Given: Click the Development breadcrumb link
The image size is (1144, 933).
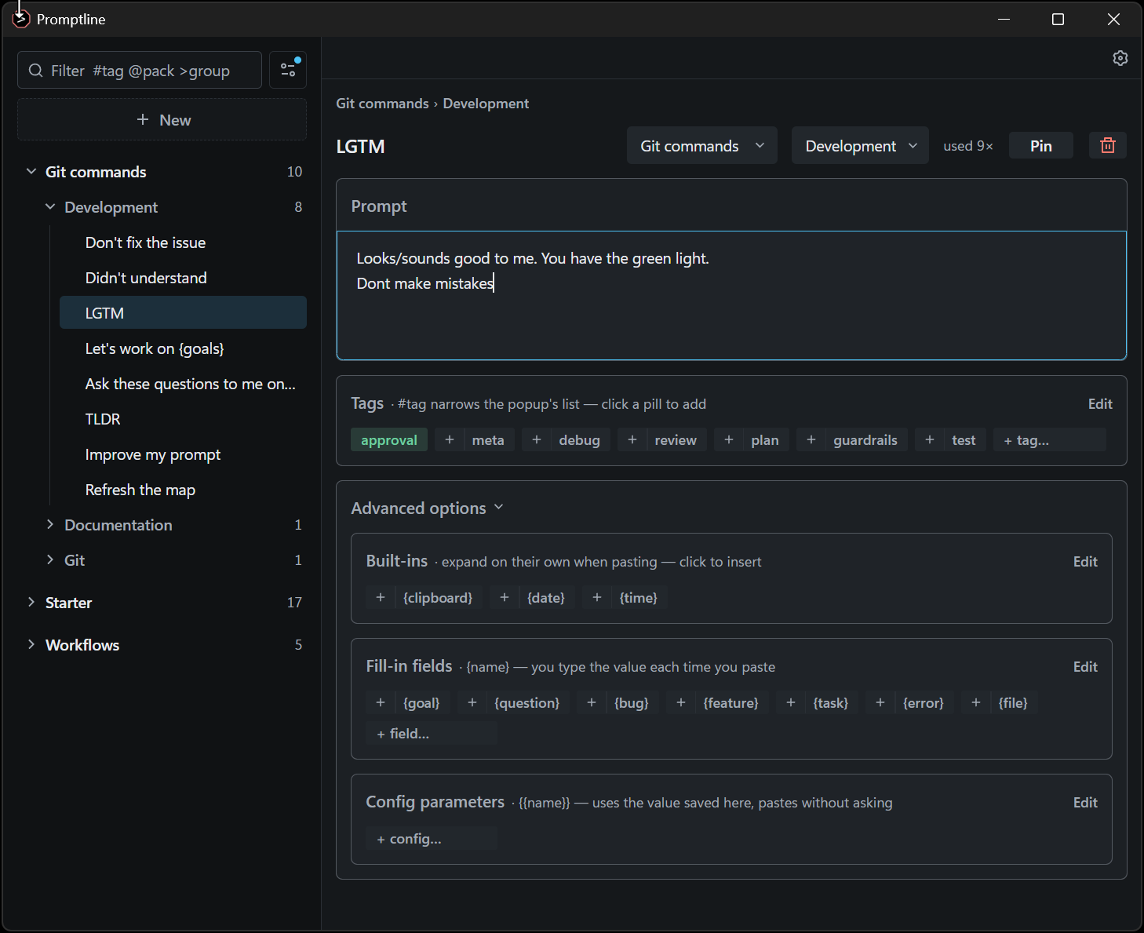Looking at the screenshot, I should [x=486, y=104].
